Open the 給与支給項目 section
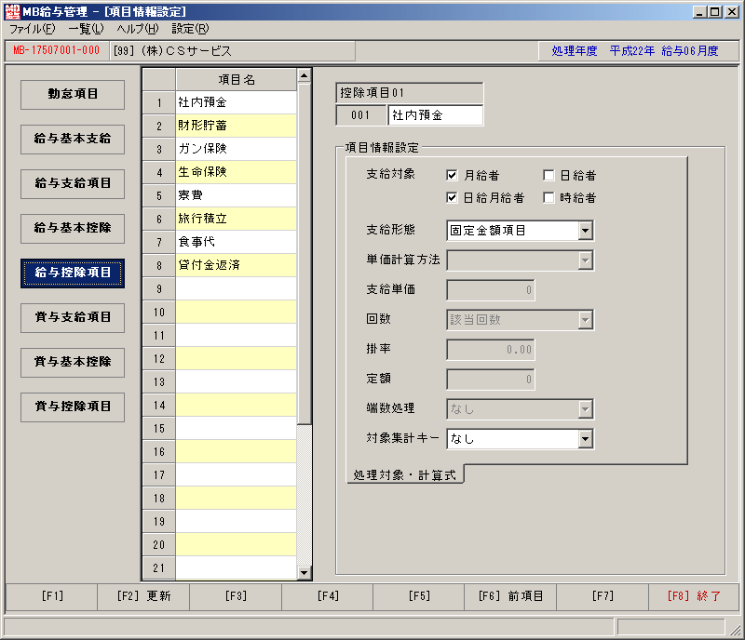 click(73, 183)
